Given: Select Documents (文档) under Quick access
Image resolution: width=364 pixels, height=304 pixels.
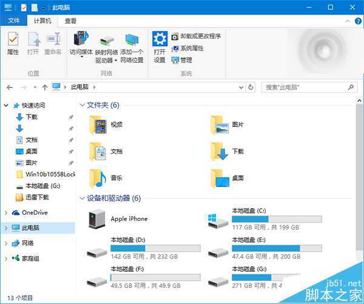Looking at the screenshot, I should tap(27, 140).
